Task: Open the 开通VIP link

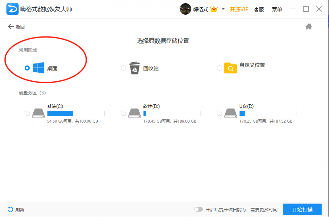Action: [239, 9]
